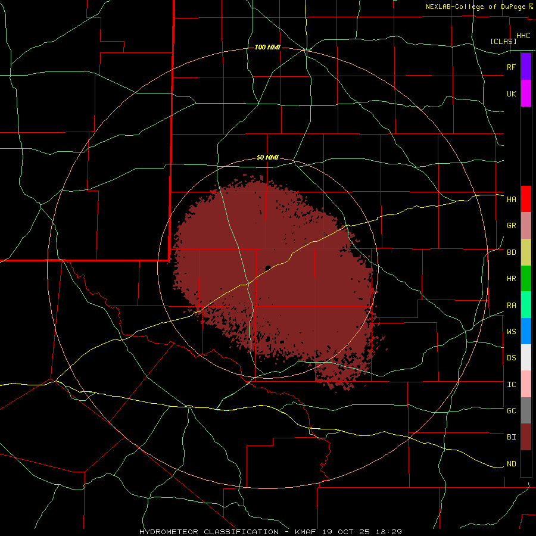Click the HHC product code label

523,36
